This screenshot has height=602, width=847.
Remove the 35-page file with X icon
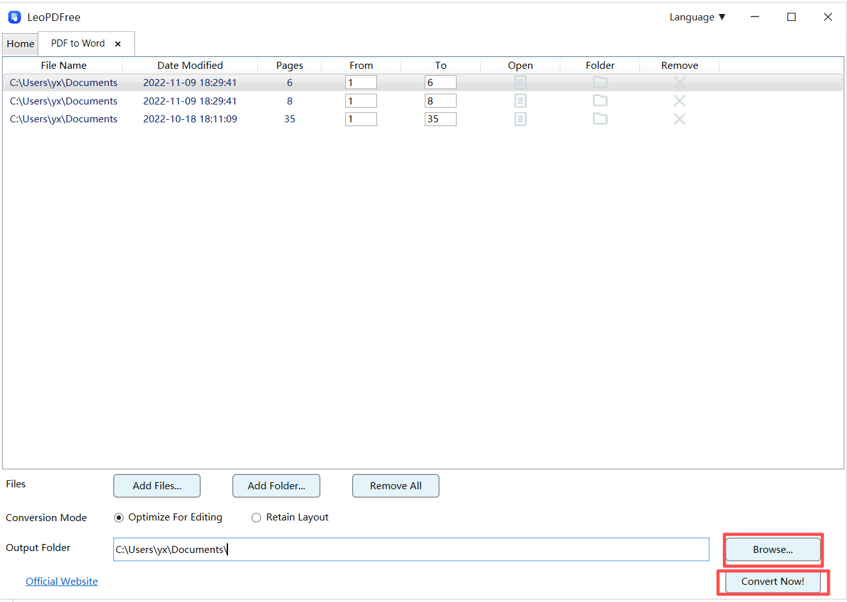click(680, 119)
